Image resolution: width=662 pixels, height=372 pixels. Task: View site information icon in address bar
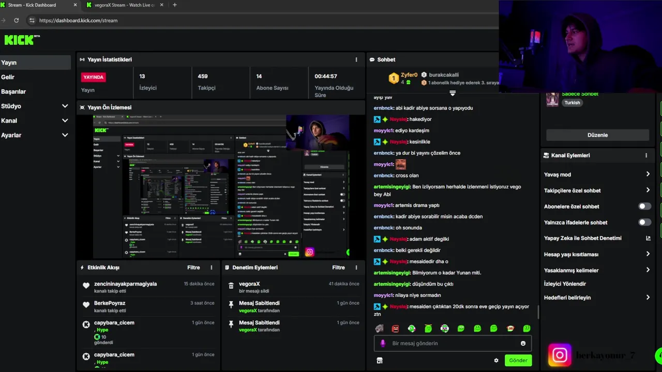tap(32, 20)
